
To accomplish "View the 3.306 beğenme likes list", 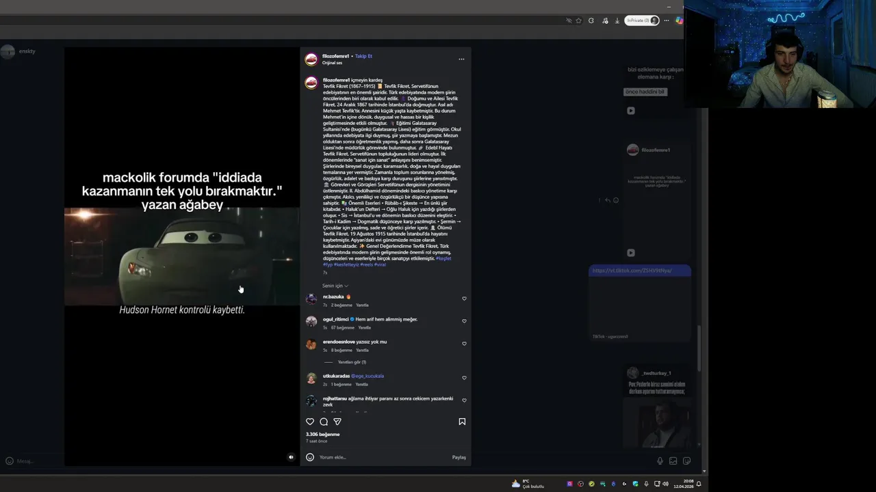I will click(x=322, y=434).
